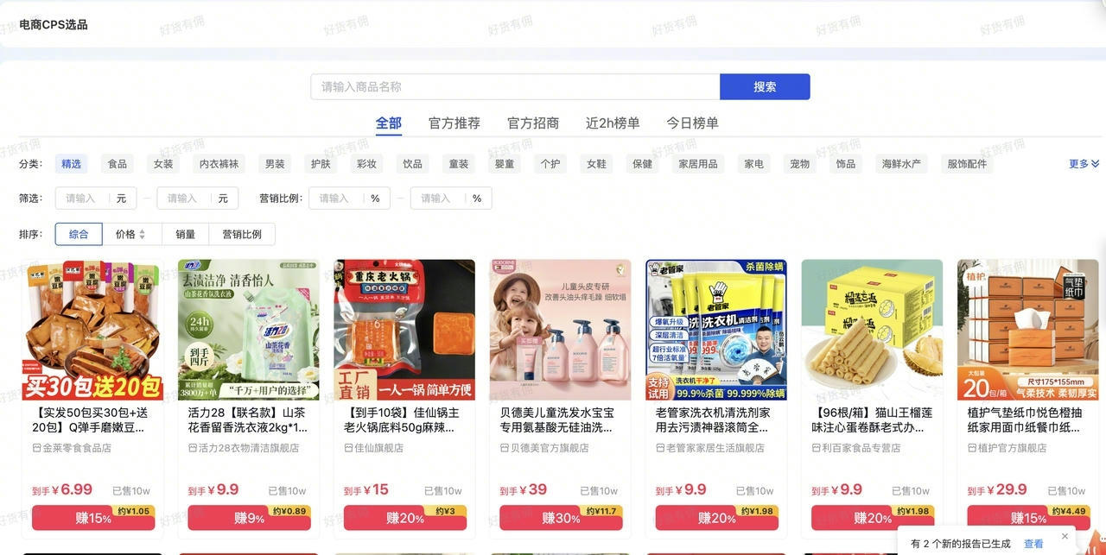Select the 宠物 category filter
The width and height of the screenshot is (1106, 555).
[800, 164]
